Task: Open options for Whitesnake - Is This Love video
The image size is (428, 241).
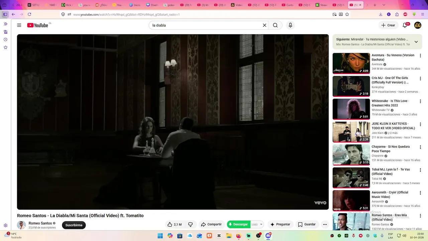Action: [x=420, y=101]
